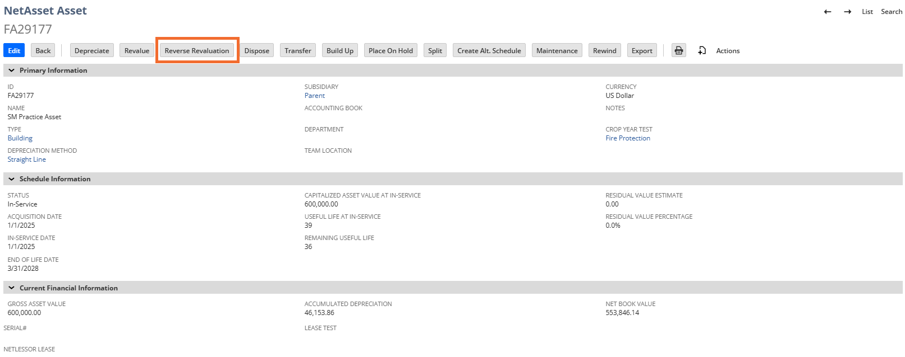Image resolution: width=905 pixels, height=357 pixels.
Task: Open the Search link
Action: (891, 12)
